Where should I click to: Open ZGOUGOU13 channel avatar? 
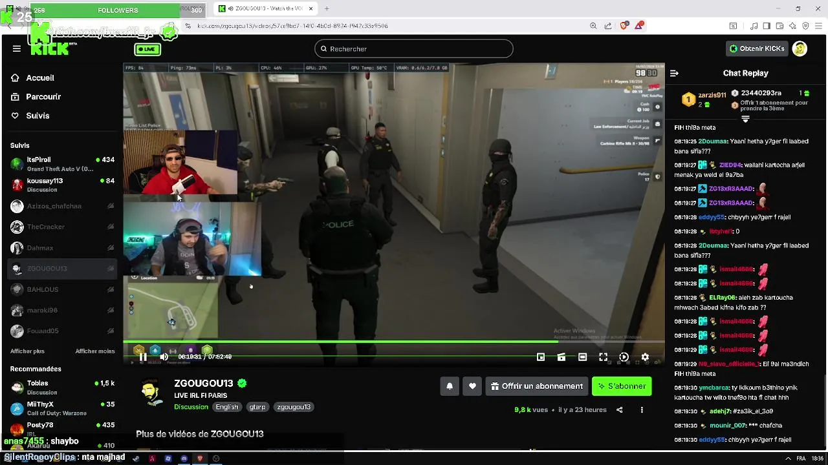pos(151,393)
